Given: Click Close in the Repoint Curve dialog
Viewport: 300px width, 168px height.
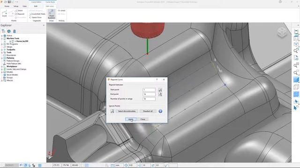Looking at the screenshot, I should coord(142,119).
